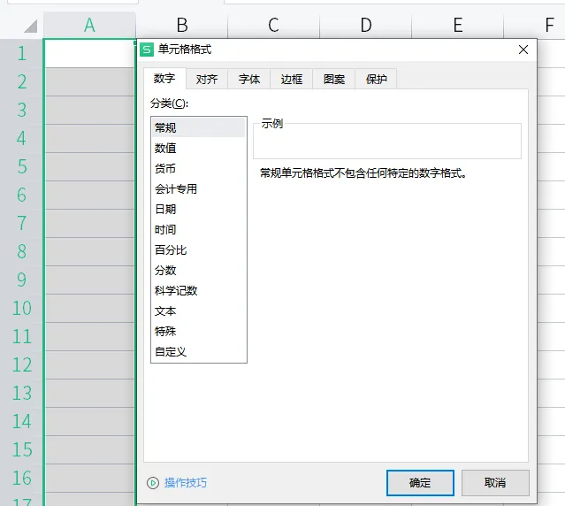Choose 会计专用 category

point(199,188)
